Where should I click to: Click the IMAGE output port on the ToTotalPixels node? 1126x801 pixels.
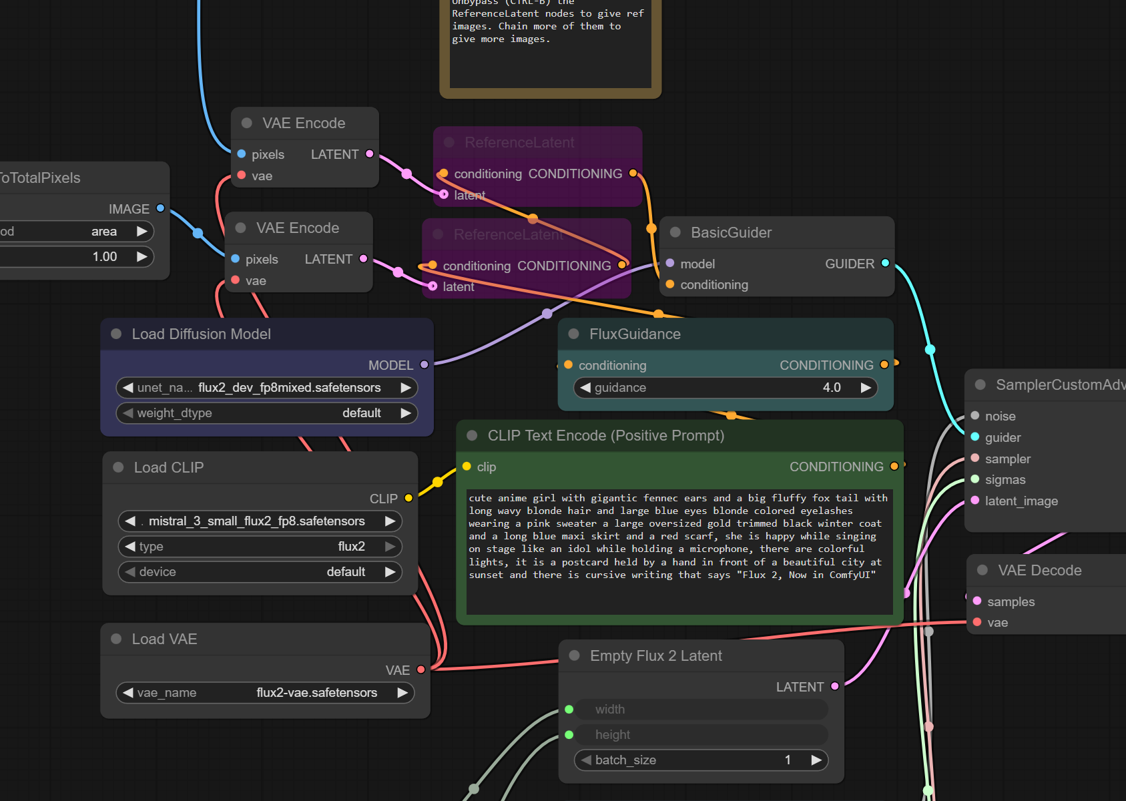pos(160,208)
